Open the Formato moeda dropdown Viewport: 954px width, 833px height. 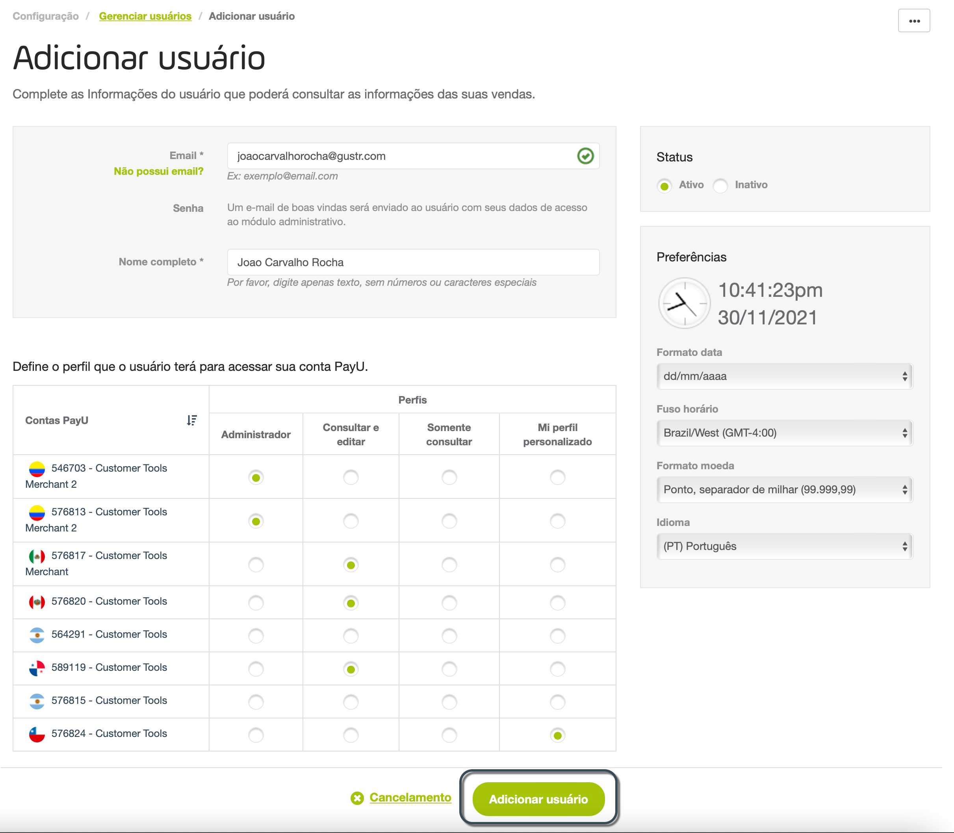pyautogui.click(x=785, y=489)
